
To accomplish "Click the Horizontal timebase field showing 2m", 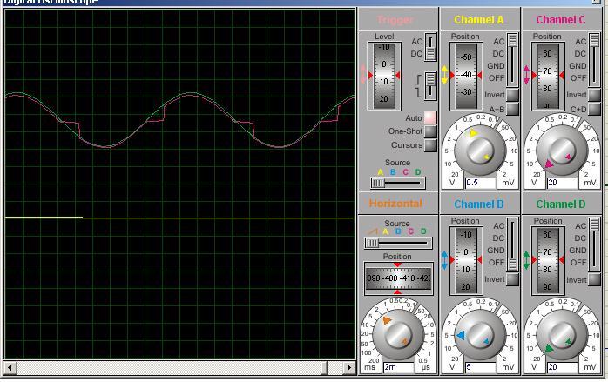I will (399, 367).
